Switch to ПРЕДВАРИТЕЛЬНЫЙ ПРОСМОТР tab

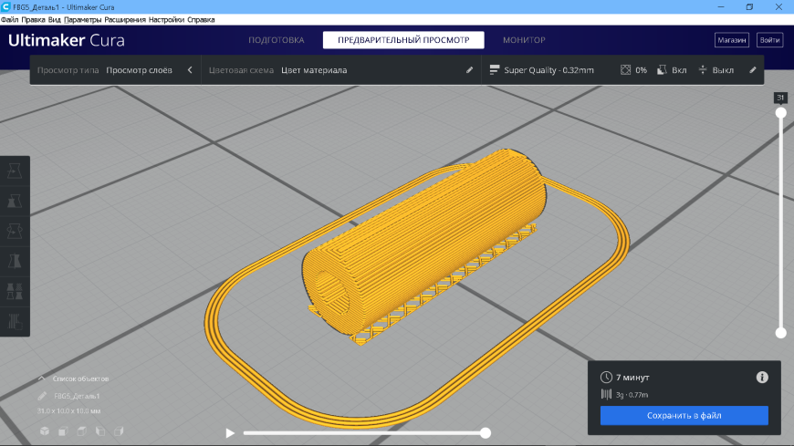click(x=403, y=40)
